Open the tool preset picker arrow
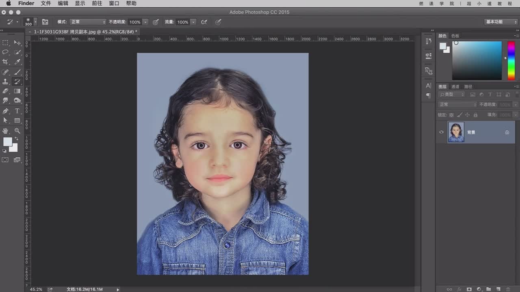Image resolution: width=520 pixels, height=292 pixels. (x=17, y=22)
